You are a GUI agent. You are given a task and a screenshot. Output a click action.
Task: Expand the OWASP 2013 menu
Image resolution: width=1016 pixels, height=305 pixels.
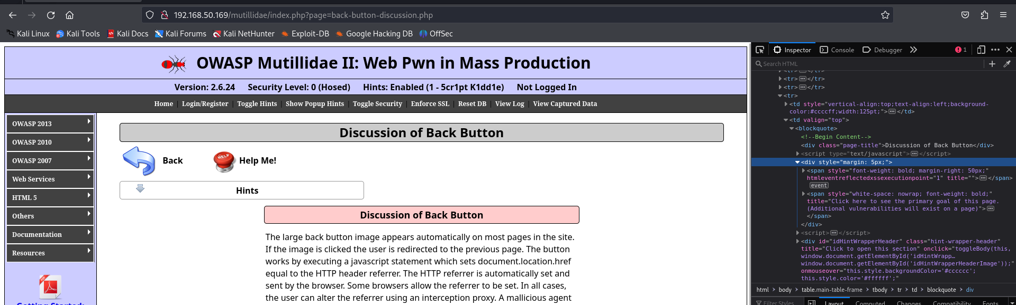point(50,123)
